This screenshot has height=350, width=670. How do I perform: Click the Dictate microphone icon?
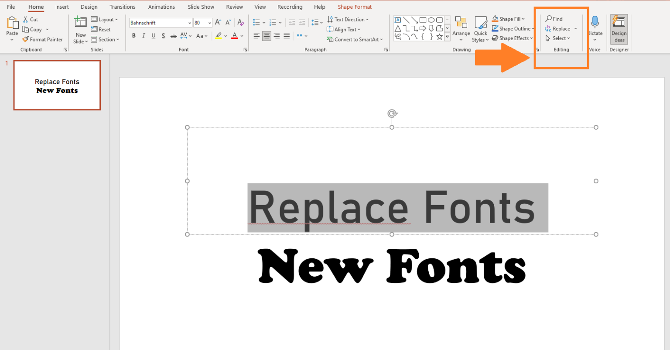[595, 22]
